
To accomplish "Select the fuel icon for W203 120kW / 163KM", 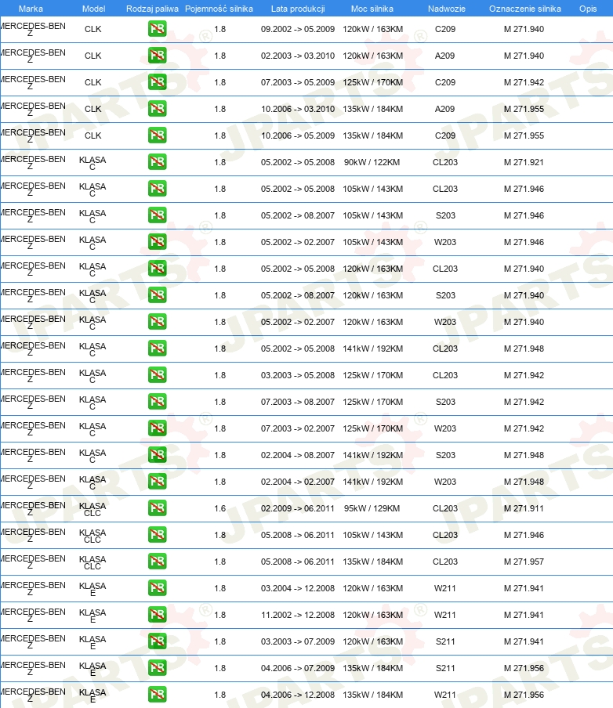I will (158, 322).
